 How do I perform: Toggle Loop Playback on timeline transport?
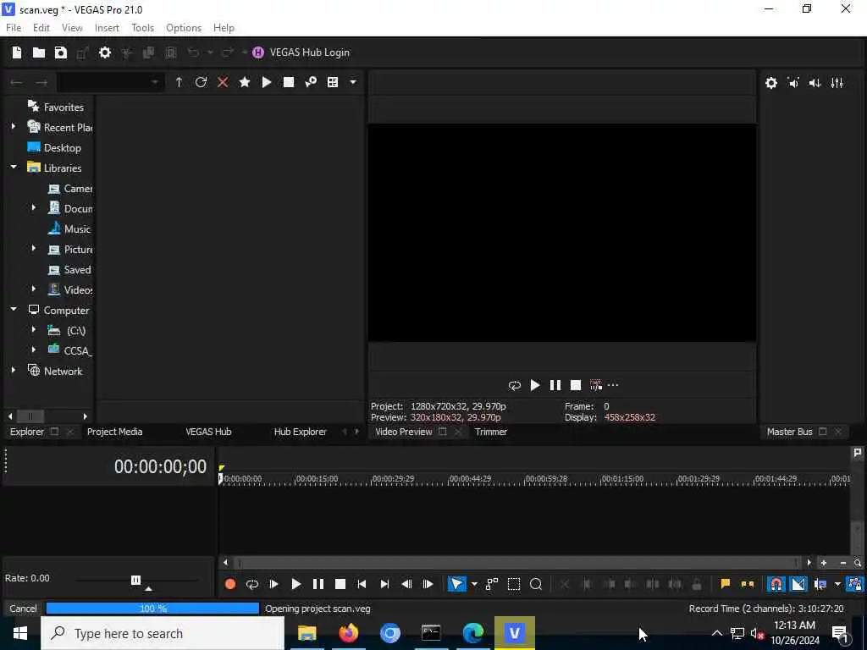click(252, 584)
